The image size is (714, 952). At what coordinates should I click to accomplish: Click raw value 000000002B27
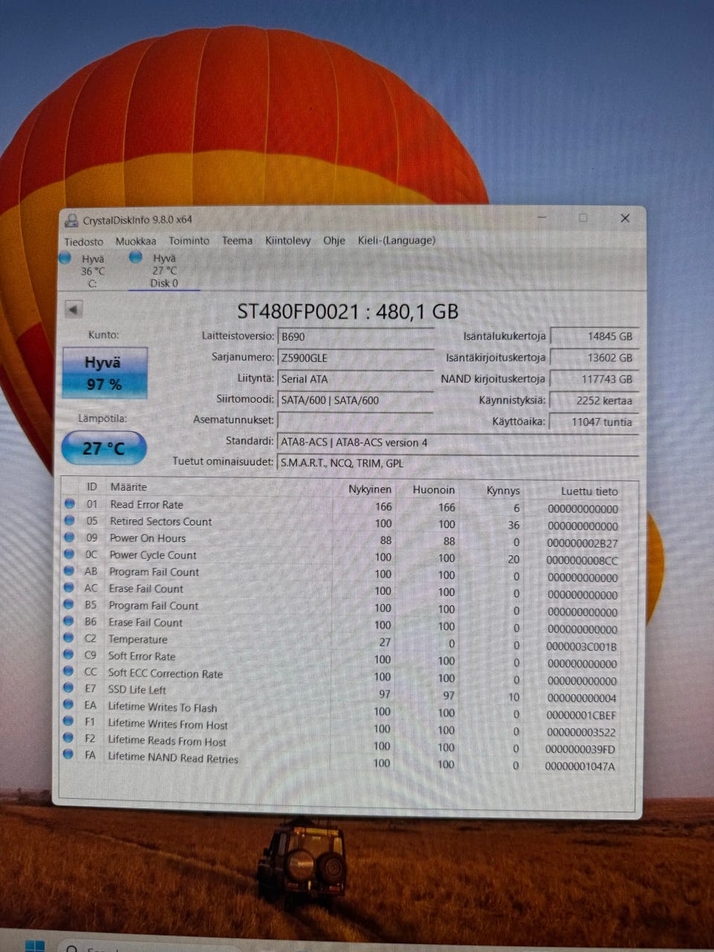(x=582, y=544)
